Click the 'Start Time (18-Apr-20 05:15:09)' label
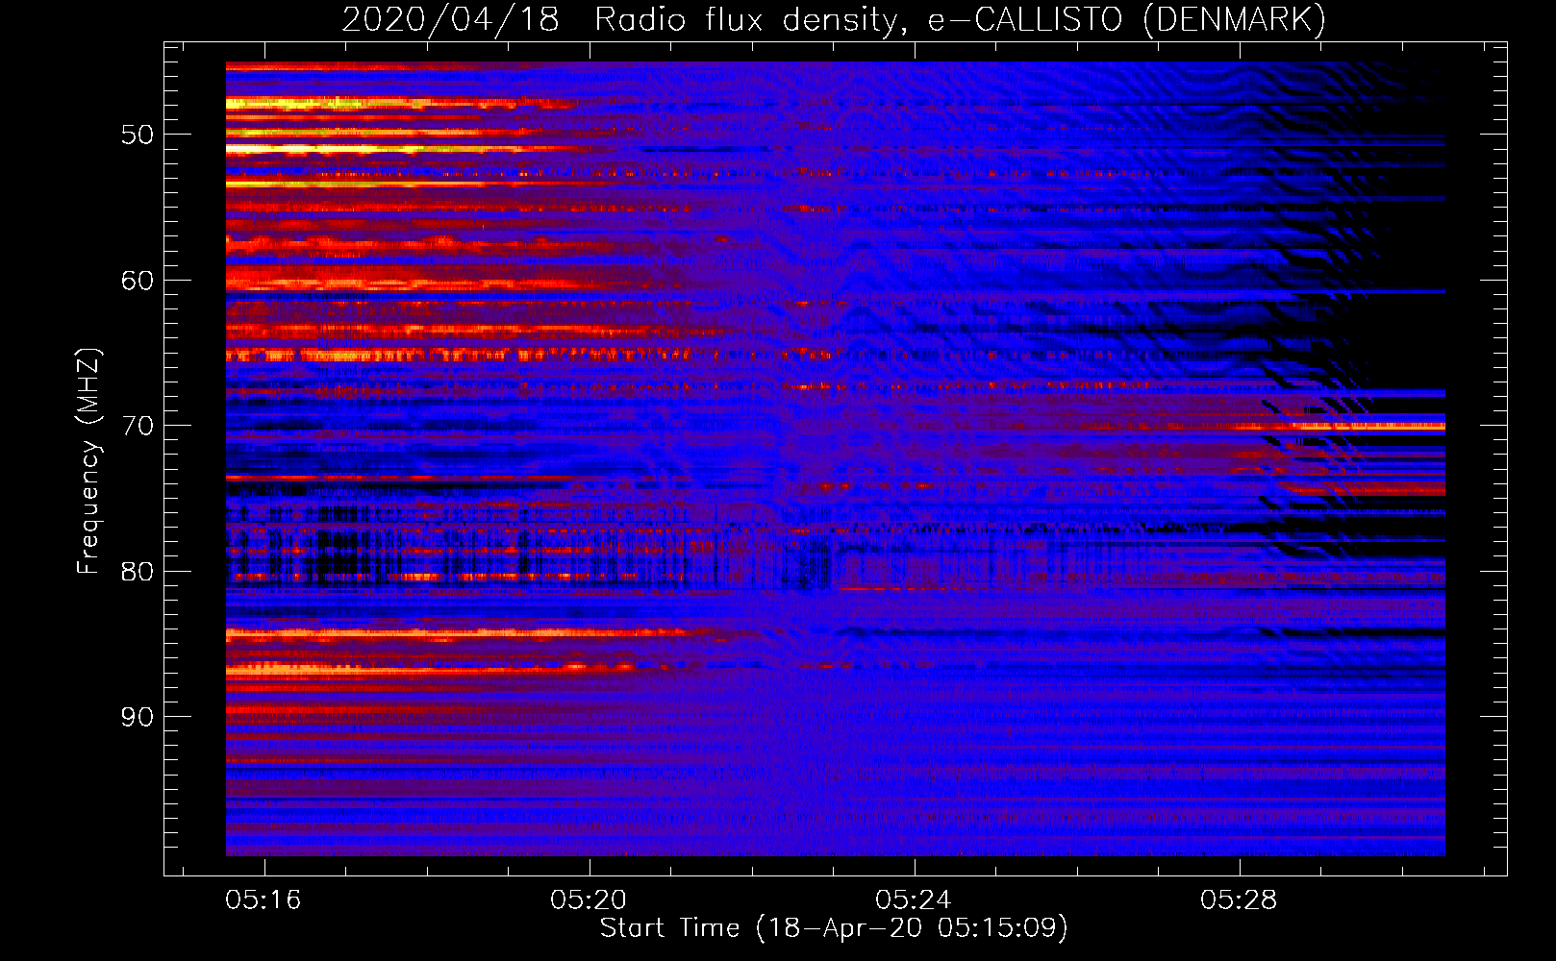 (834, 928)
